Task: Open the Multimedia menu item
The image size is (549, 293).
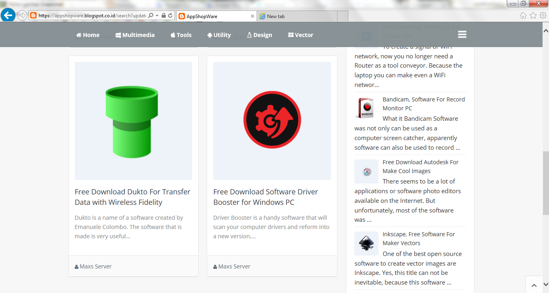Action: click(135, 35)
